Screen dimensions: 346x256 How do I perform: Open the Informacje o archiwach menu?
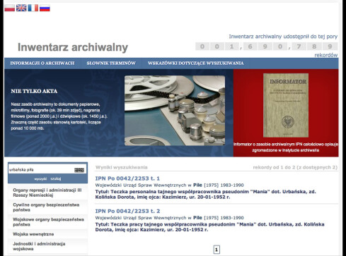pyautogui.click(x=42, y=63)
